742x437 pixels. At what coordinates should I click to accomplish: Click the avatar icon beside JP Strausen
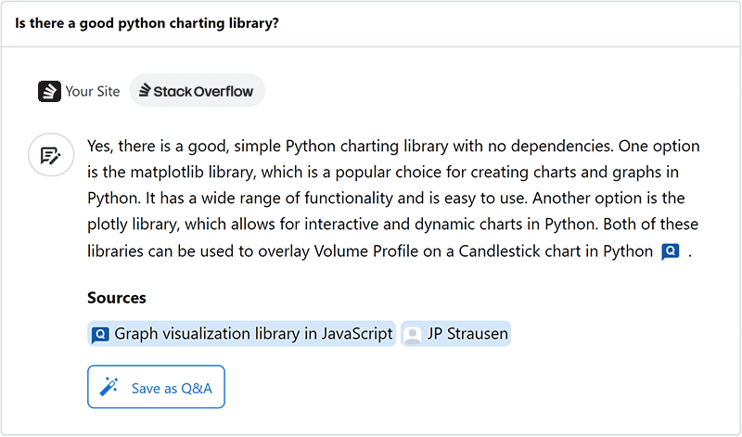[414, 334]
